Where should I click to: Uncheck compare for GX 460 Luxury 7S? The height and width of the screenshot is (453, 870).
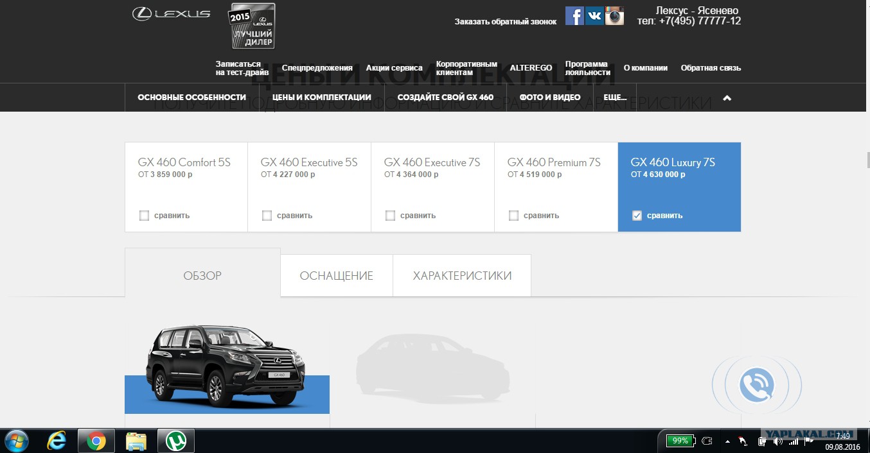[637, 216]
